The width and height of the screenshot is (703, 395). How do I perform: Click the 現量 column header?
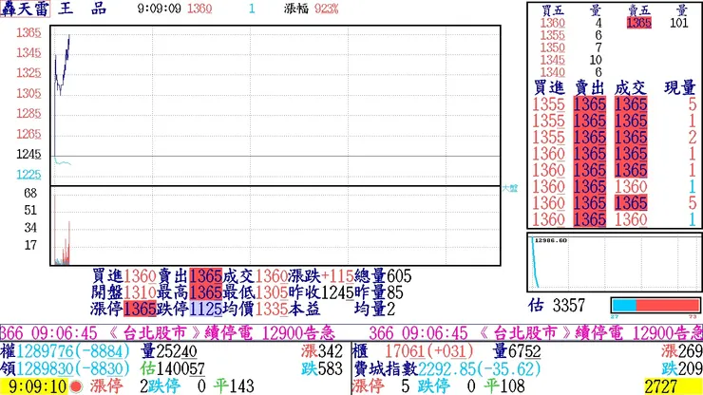(x=679, y=87)
